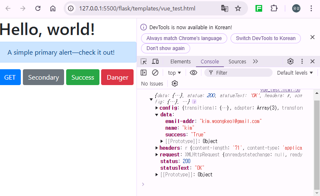Open the DevTools customize menu
Screen dimensions: 320x196
point(302,61)
